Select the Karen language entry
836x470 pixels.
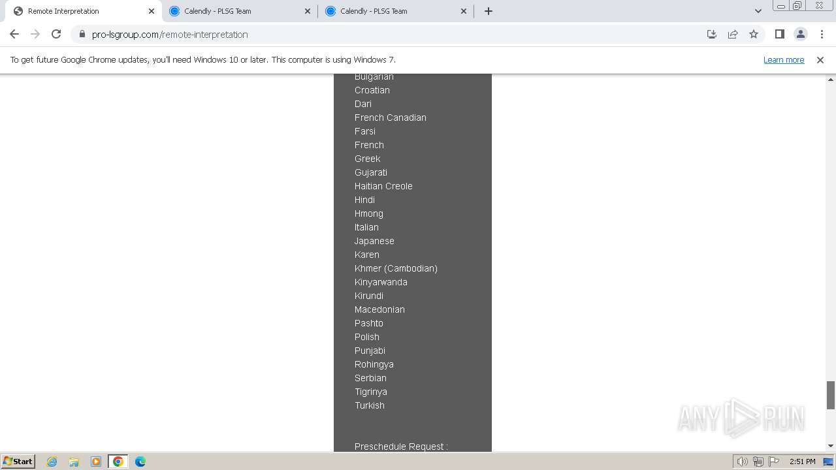point(367,255)
